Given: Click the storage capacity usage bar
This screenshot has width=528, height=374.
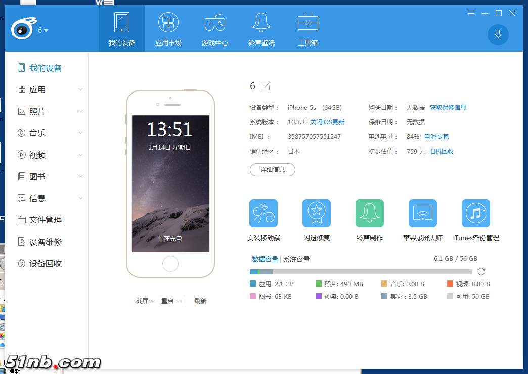Looking at the screenshot, I should 361,272.
